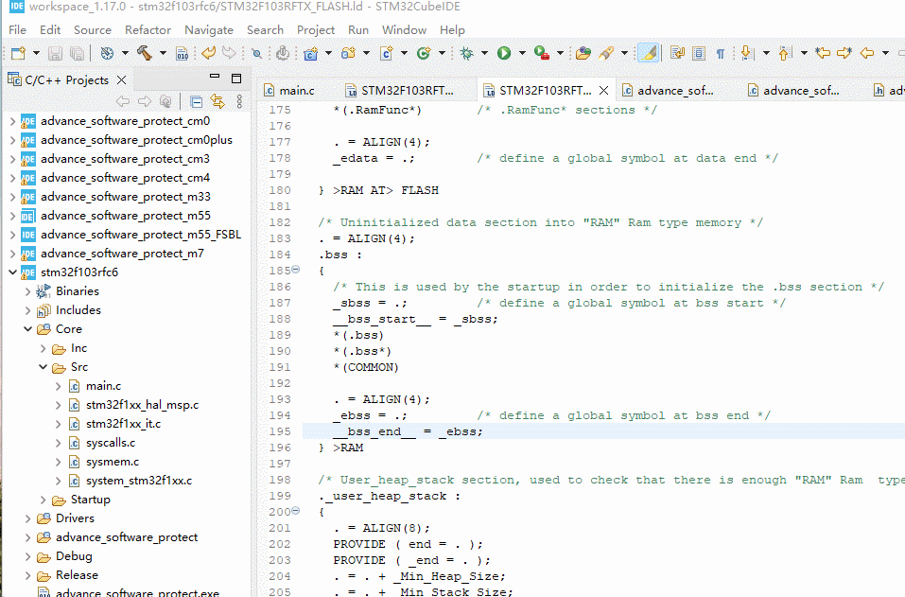This screenshot has height=597, width=905.
Task: Click the Next Edit Location forward icon
Action: pos(844,54)
